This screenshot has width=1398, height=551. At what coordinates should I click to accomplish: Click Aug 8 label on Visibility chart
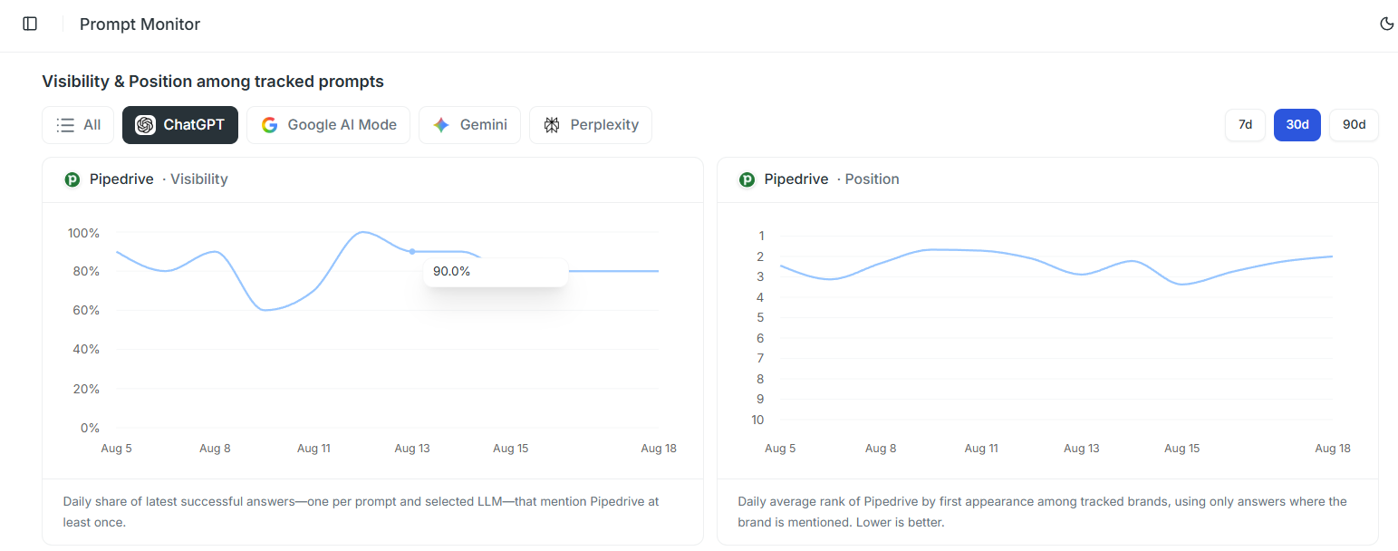click(x=215, y=449)
